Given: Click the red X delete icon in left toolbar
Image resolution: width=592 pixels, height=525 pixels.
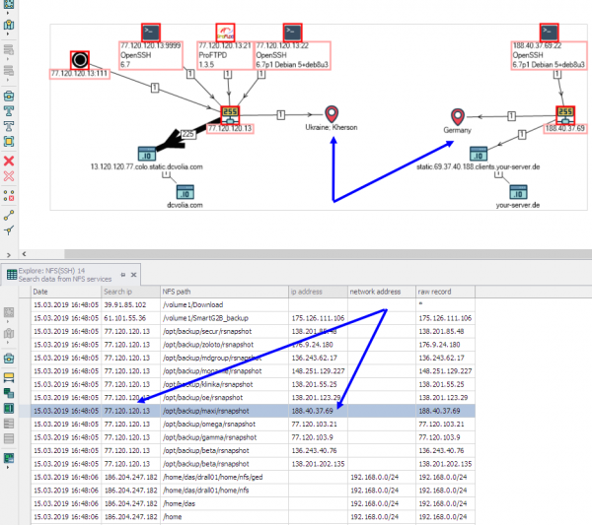Looking at the screenshot, I should 9,160.
